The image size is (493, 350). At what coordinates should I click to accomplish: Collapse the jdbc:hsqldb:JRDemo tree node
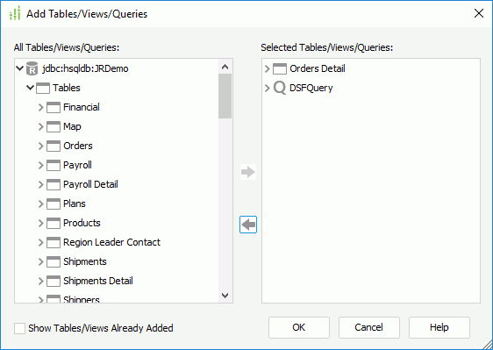[19, 68]
